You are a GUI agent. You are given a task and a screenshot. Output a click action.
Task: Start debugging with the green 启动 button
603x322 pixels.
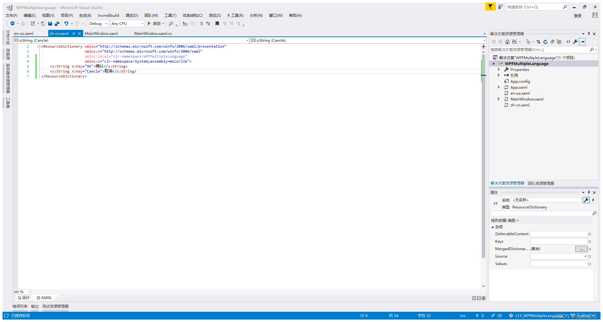click(154, 24)
